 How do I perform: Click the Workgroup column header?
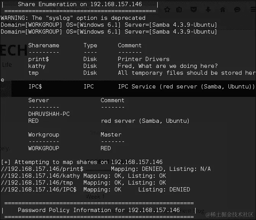[44, 135]
